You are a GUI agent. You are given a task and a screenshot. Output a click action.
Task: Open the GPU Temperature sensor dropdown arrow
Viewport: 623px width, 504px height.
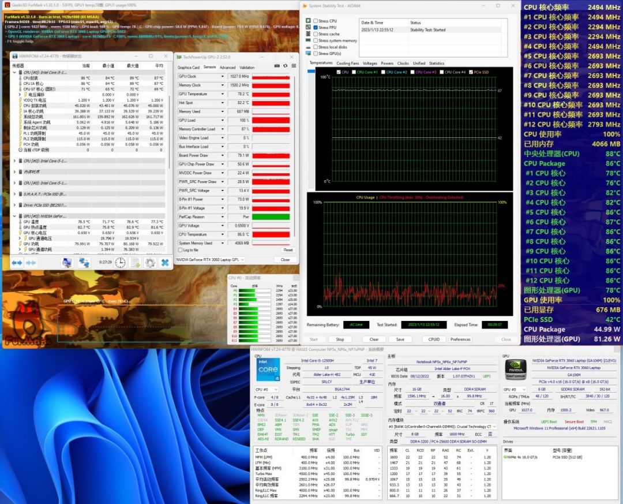click(x=223, y=94)
